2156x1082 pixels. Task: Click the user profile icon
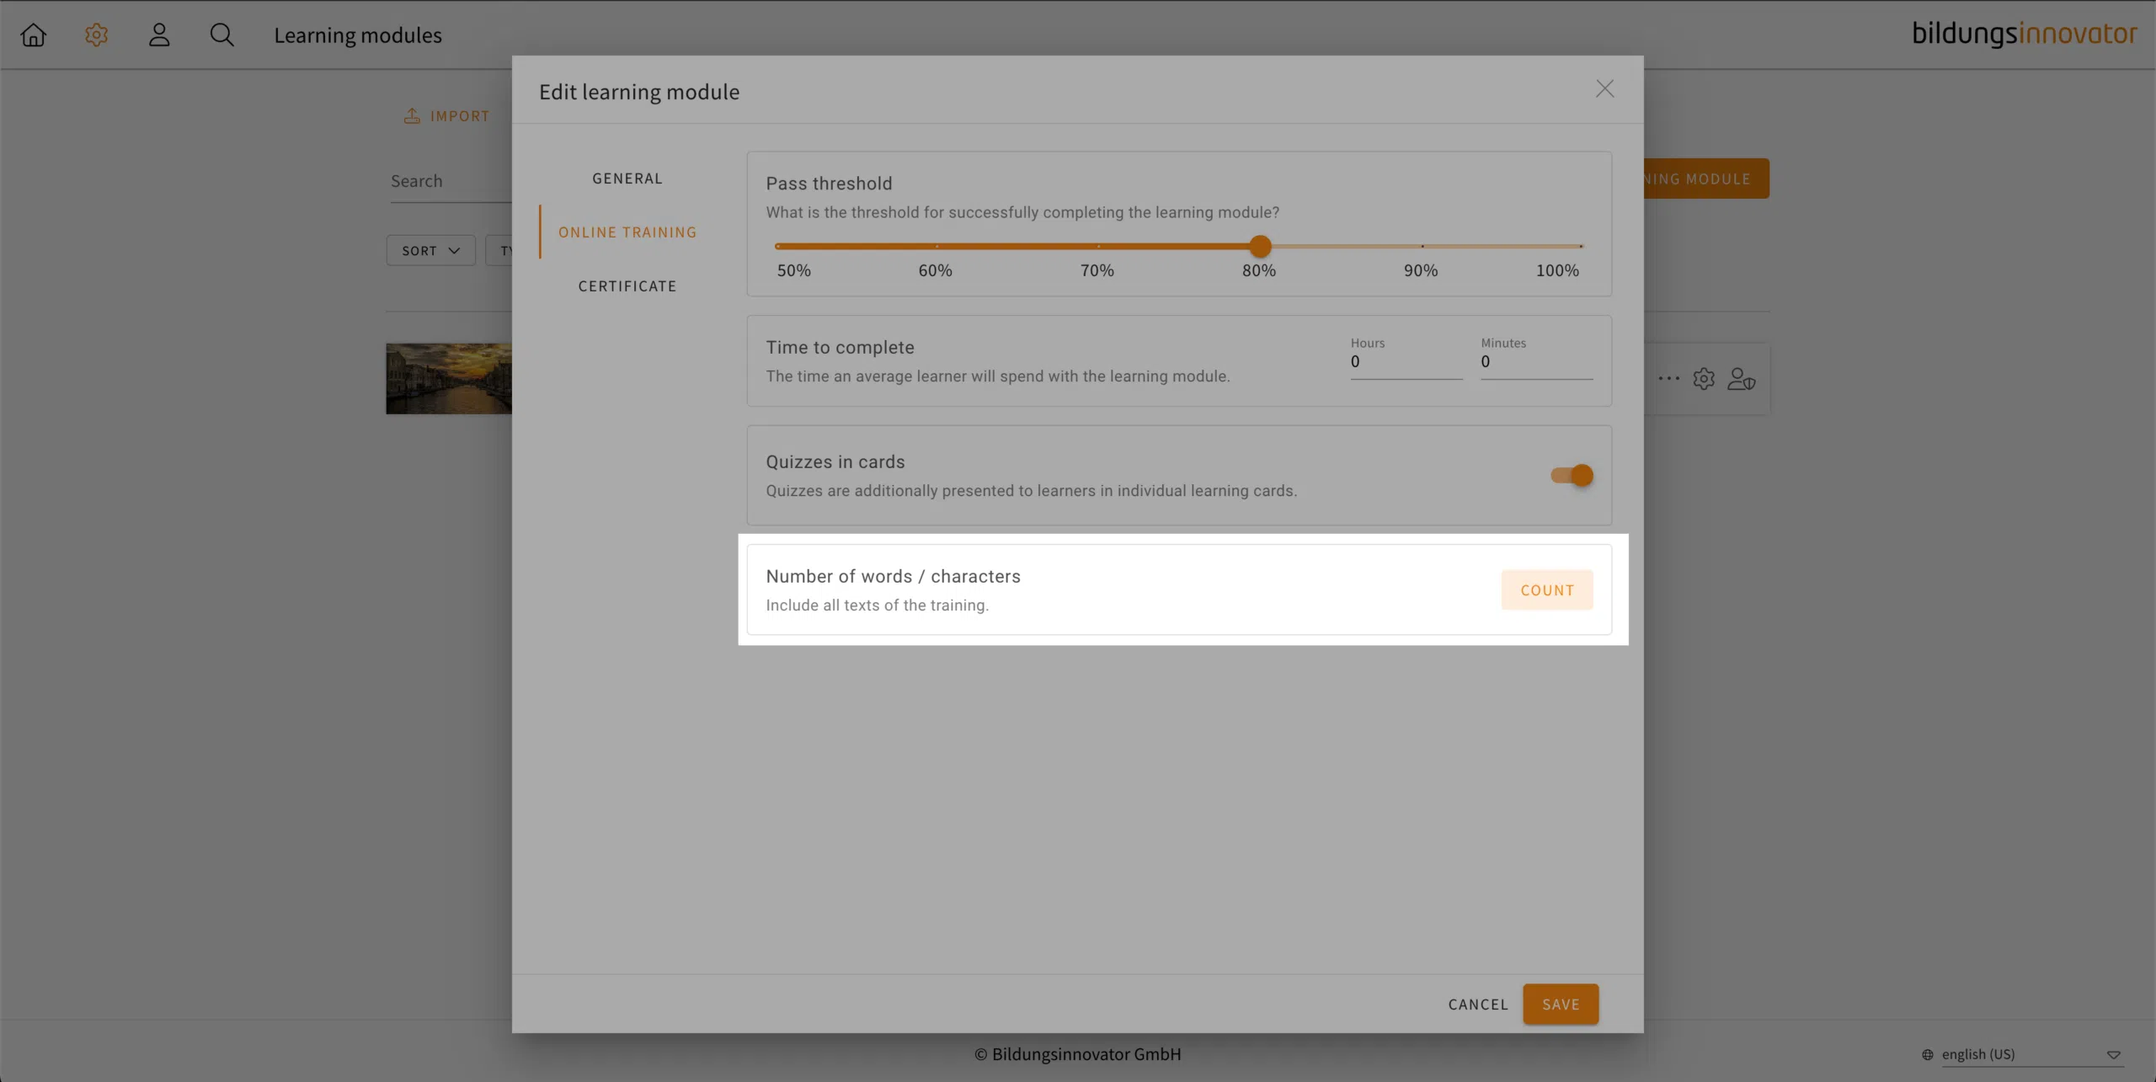[x=159, y=35]
